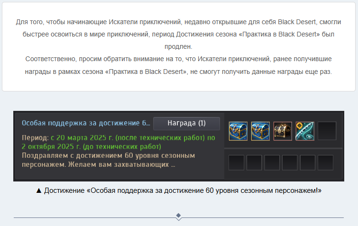Image resolution: width=358 pixels, height=226 pixels.
Task: Click the achievement panel screenshot image
Action: coord(179,146)
